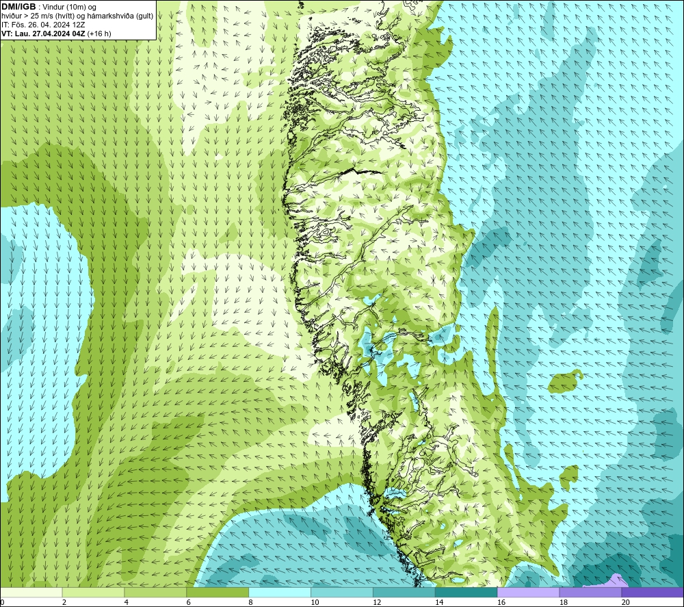Image resolution: width=684 pixels, height=607 pixels.
Task: Click the legend label '16'
Action: click(501, 602)
